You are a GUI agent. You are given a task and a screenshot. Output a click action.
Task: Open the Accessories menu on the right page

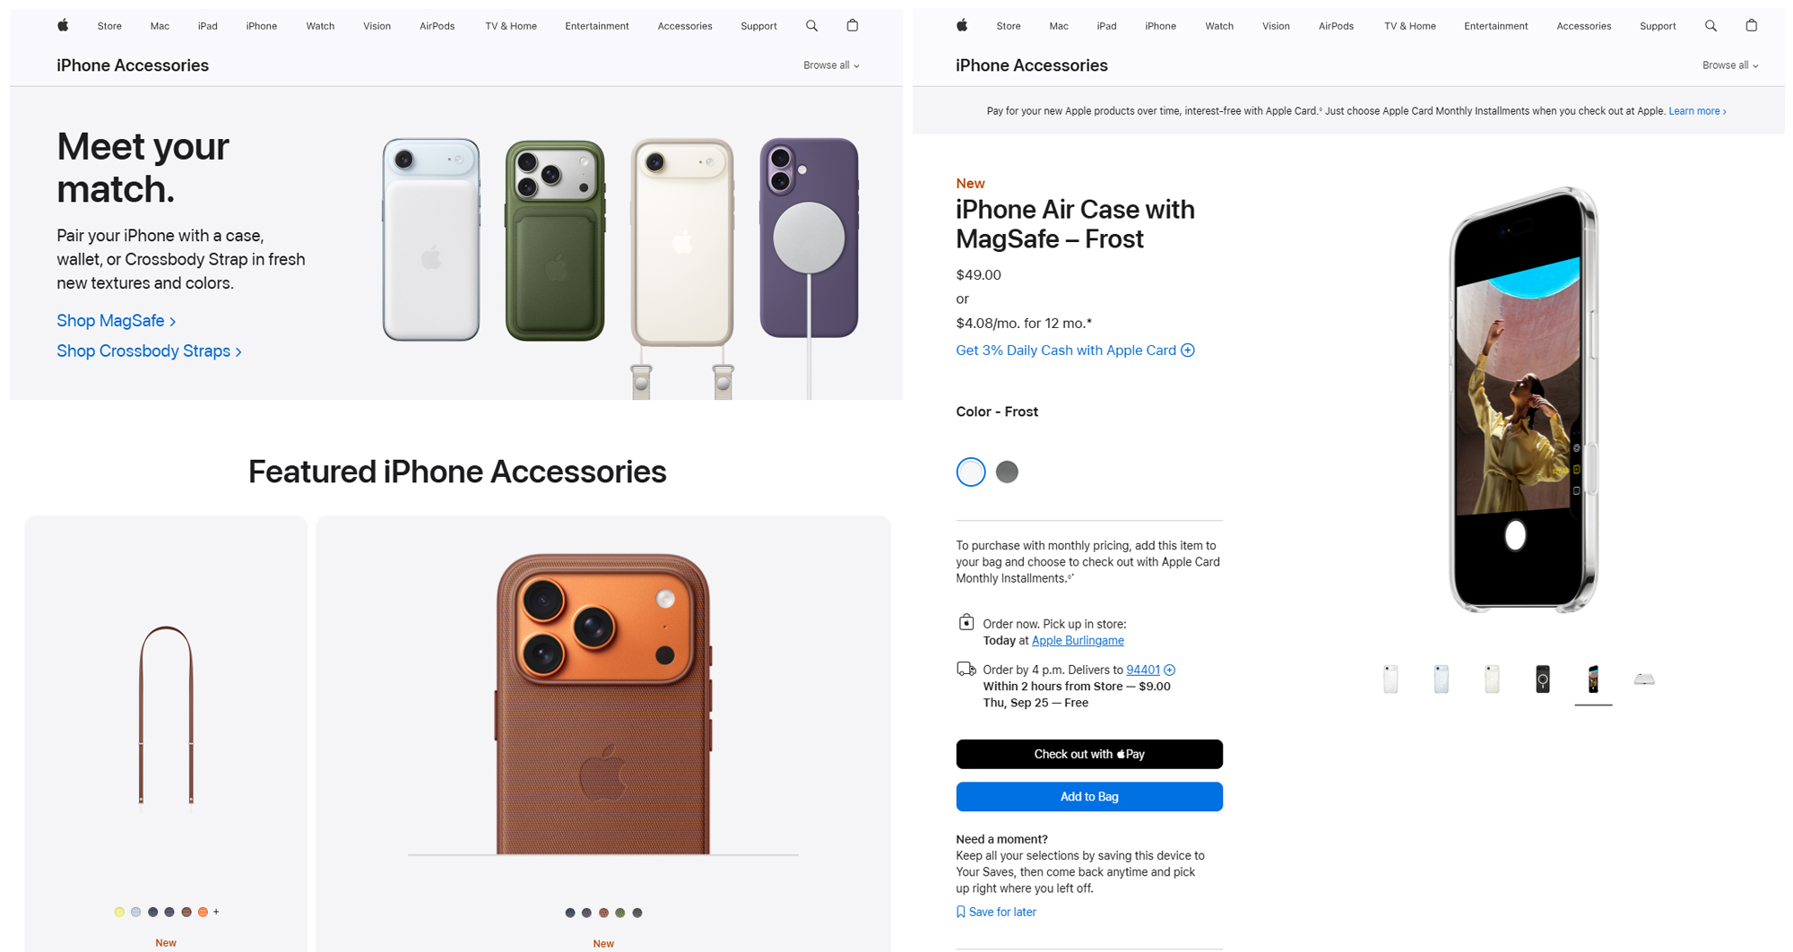tap(1583, 26)
